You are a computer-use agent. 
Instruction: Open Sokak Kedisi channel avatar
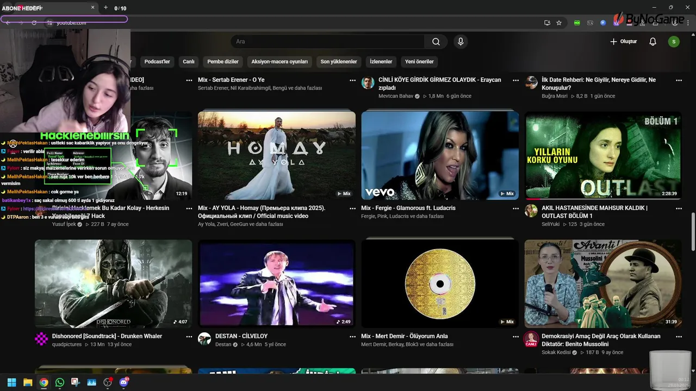(x=531, y=339)
